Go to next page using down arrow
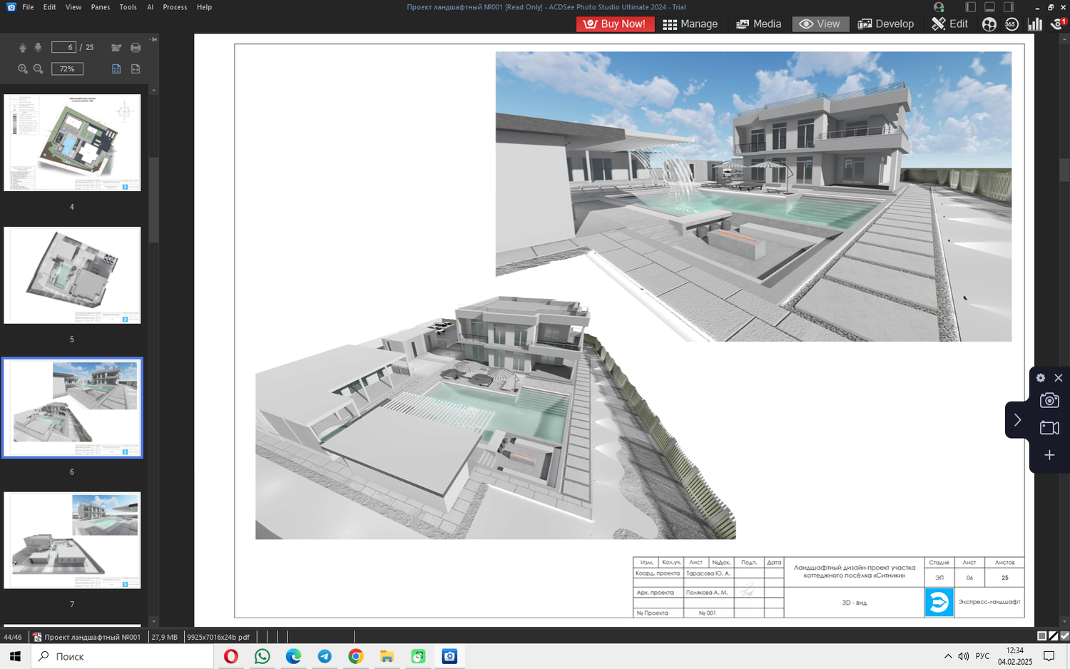The image size is (1070, 669). [x=39, y=48]
